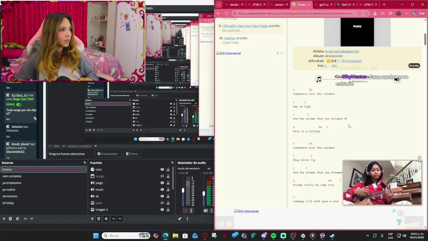428x241 pixels.
Task: Add a new source with the Fuentes plus icon
Action: (92, 219)
